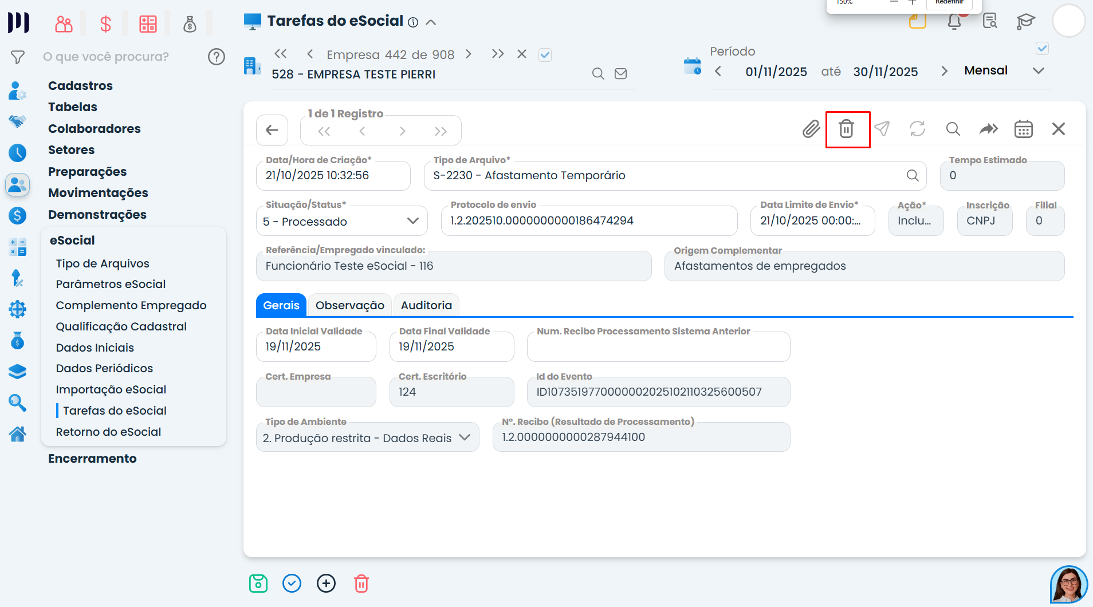This screenshot has width=1093, height=607.
Task: Select the magnifier search icon in the toolbar
Action: click(953, 129)
